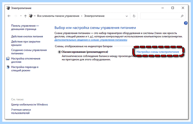The image size is (193, 124).
Task: Click the search magnifier icon
Action: (x=182, y=16)
